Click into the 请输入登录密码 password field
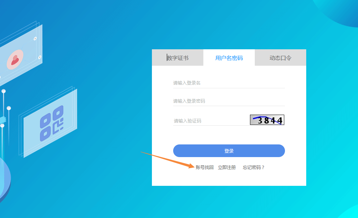This screenshot has height=218, width=358. tap(229, 101)
